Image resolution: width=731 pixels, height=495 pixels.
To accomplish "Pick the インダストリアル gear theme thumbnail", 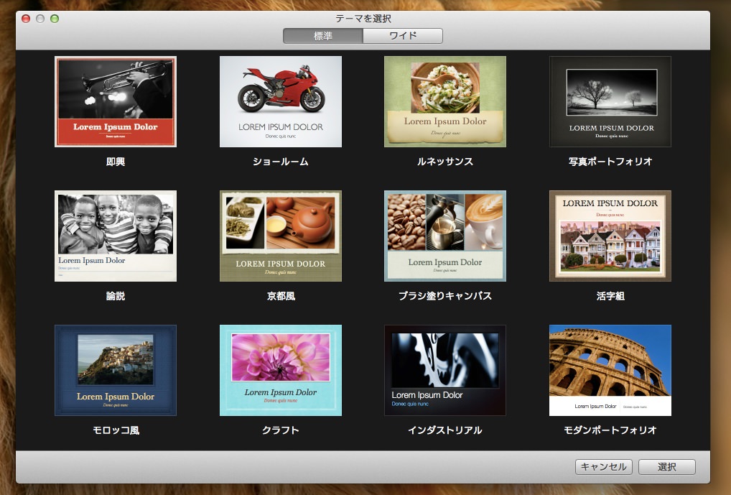I will [444, 370].
